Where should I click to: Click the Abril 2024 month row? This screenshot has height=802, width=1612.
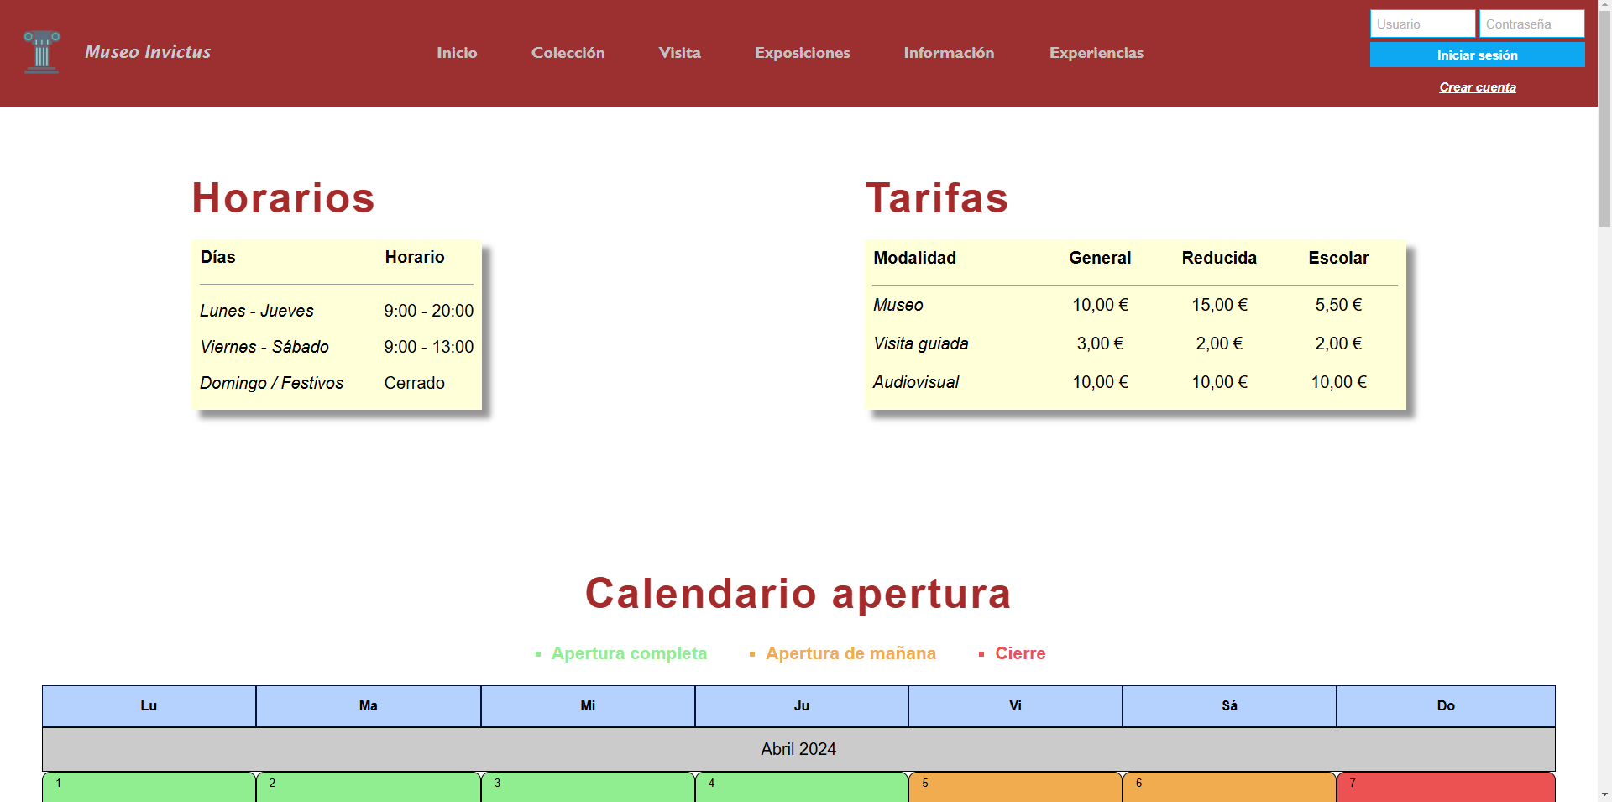point(798,749)
